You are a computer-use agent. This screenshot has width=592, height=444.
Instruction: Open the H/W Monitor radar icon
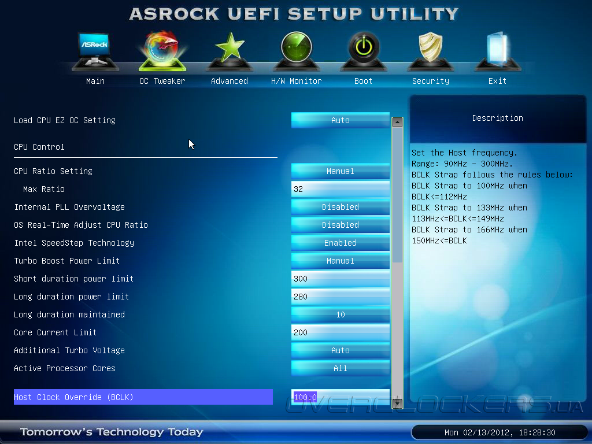coord(297,51)
